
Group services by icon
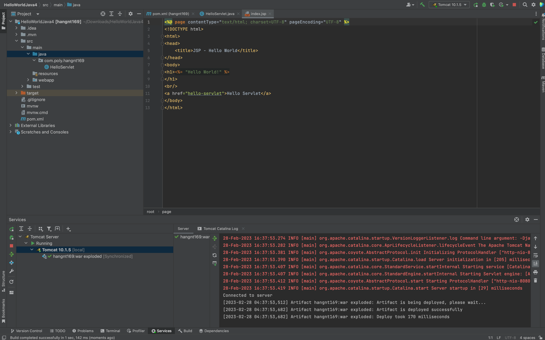coord(41,229)
